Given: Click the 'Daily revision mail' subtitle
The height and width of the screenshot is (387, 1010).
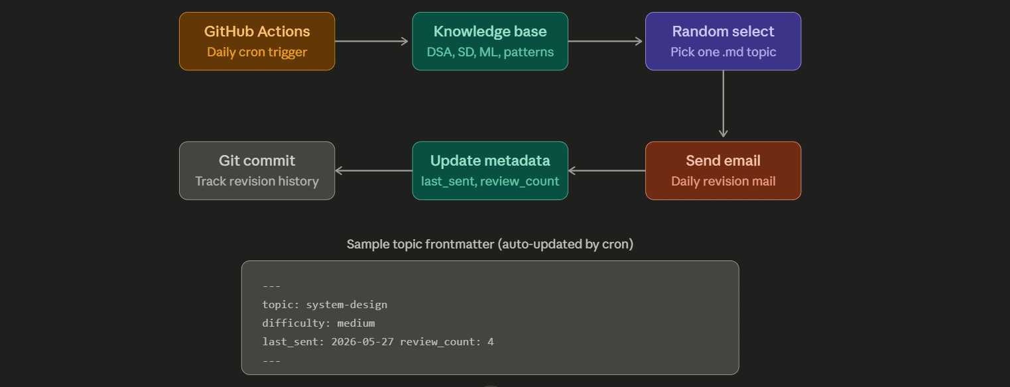Looking at the screenshot, I should [x=723, y=181].
